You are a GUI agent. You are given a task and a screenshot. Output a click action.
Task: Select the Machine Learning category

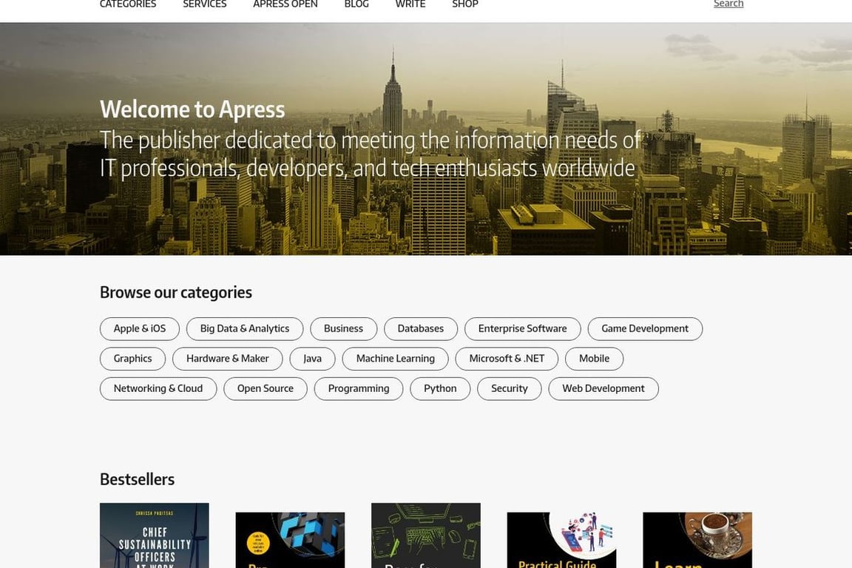pos(396,359)
